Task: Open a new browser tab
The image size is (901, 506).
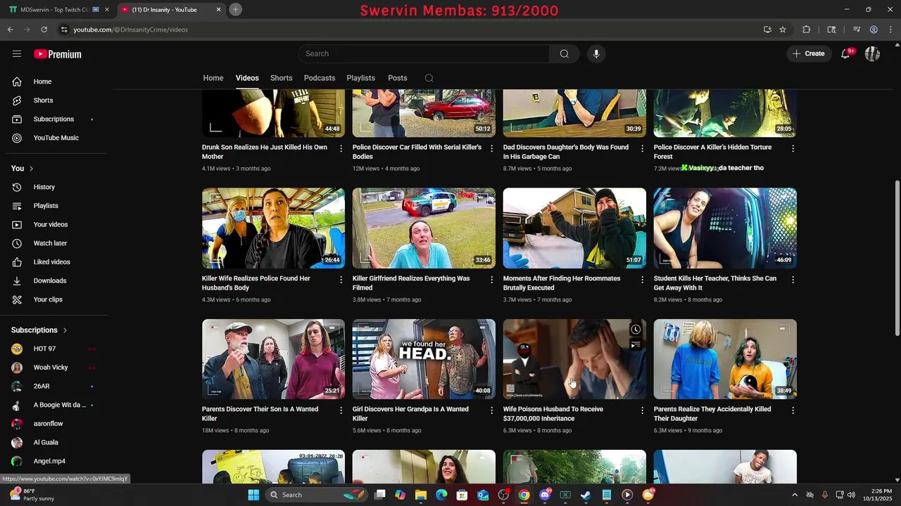Action: [x=236, y=9]
